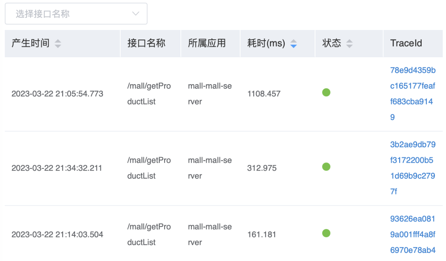Click green status dot for 312.975 row
Image resolution: width=446 pixels, height=261 pixels.
tap(326, 167)
